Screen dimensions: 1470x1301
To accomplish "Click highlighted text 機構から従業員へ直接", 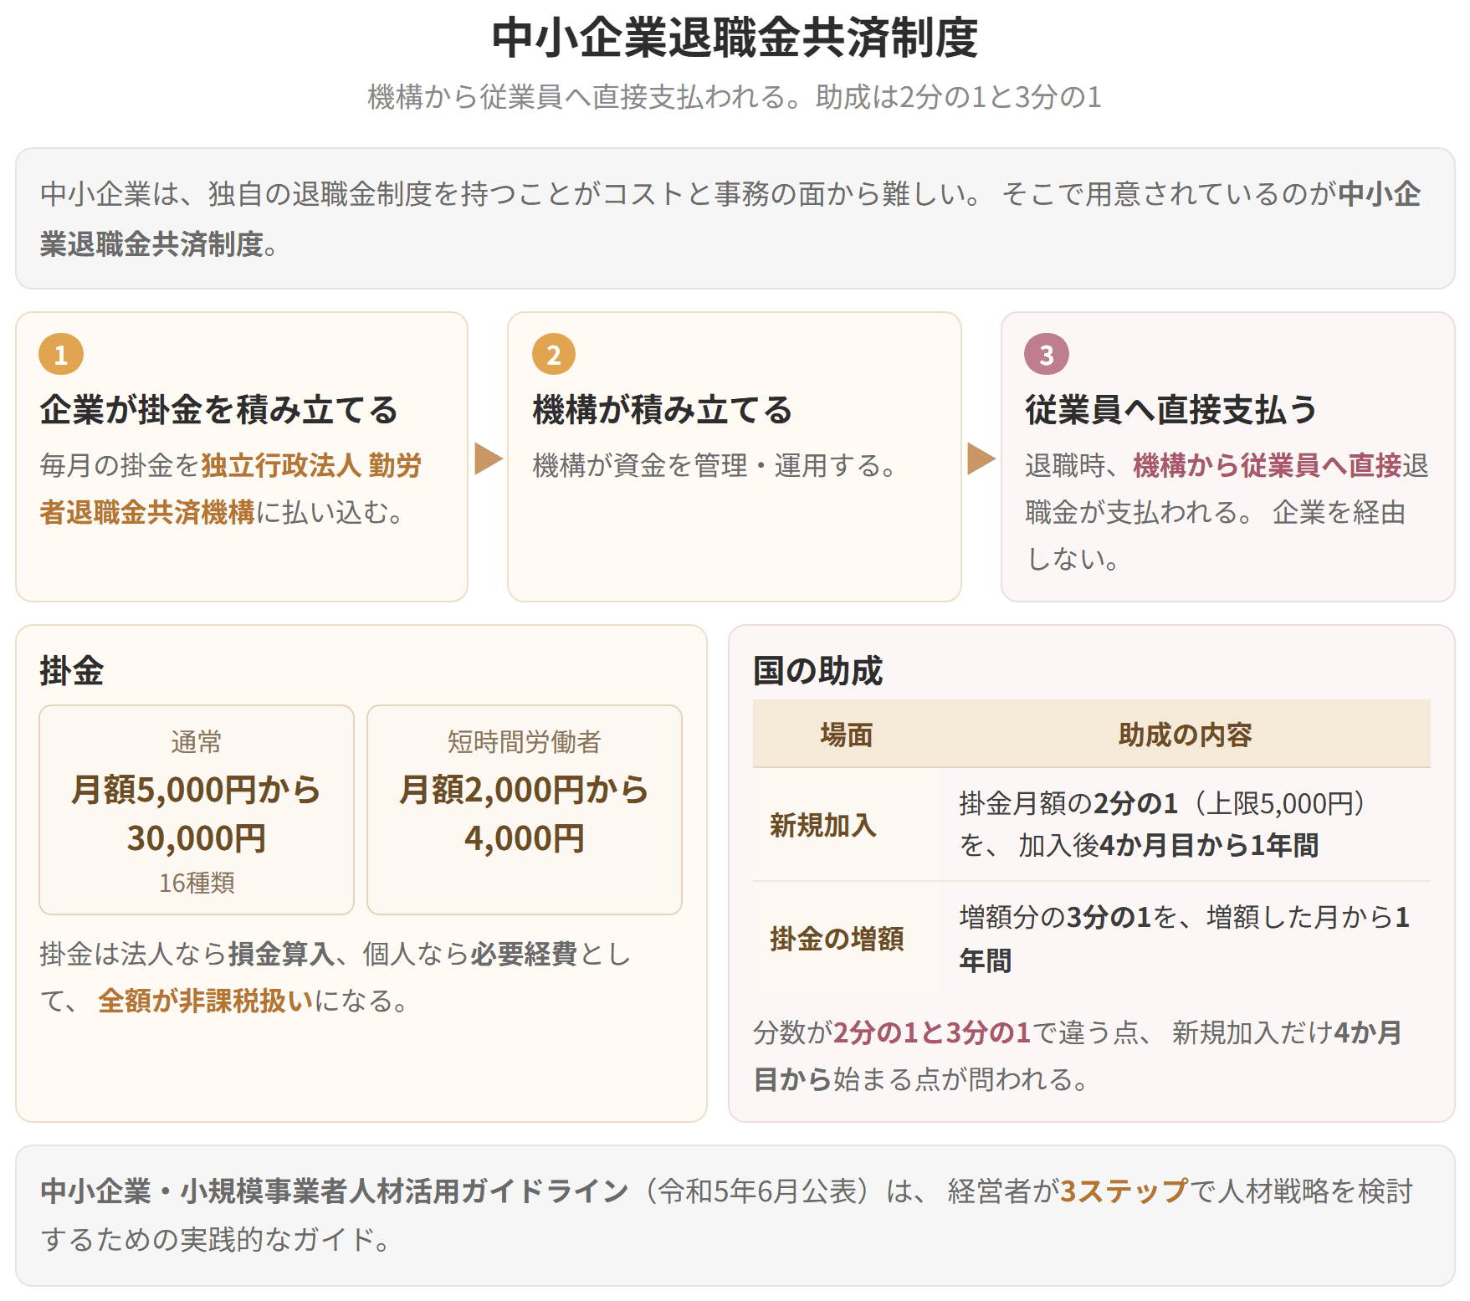I will click(1267, 465).
